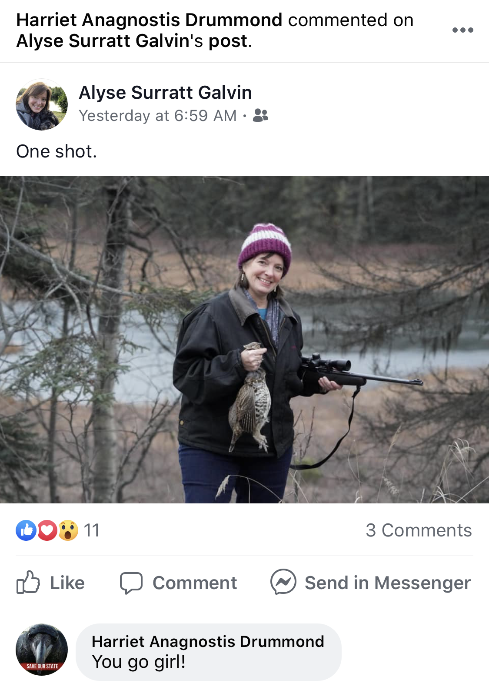Tap the friends audience icon beside timestamp

tap(260, 115)
